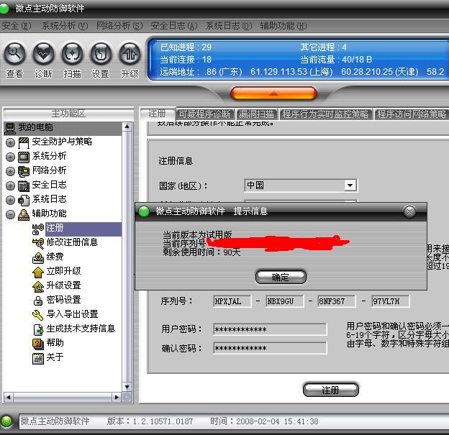
Task: Click the 安全防护与策略 barrier icon
Action: click(24, 142)
